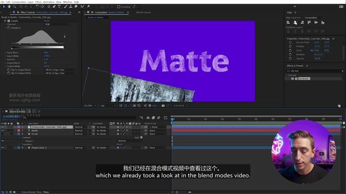The height and width of the screenshot is (194, 346).
Task: Click the Align Bottom icon
Action: click(x=323, y=23)
